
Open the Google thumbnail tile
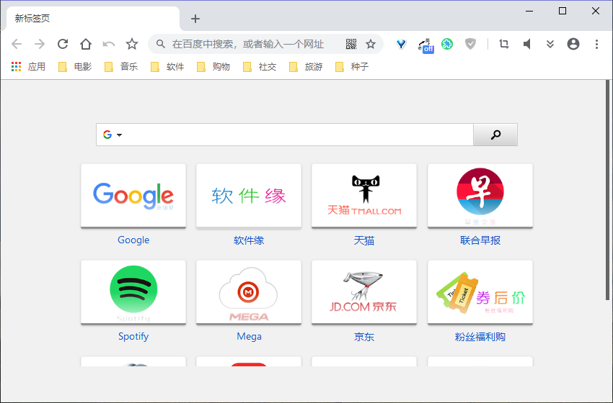coord(133,196)
